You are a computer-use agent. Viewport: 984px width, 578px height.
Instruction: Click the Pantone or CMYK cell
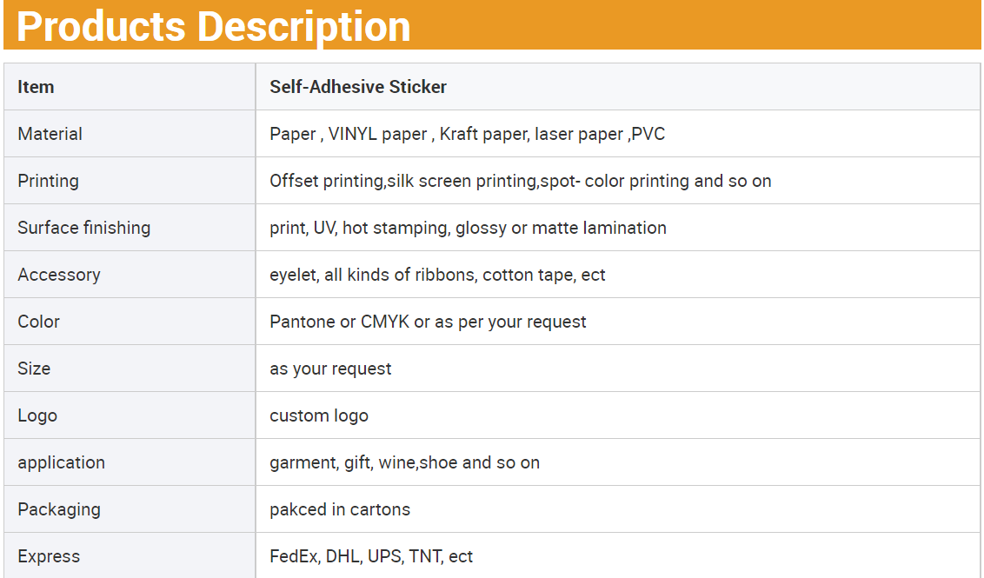click(428, 322)
